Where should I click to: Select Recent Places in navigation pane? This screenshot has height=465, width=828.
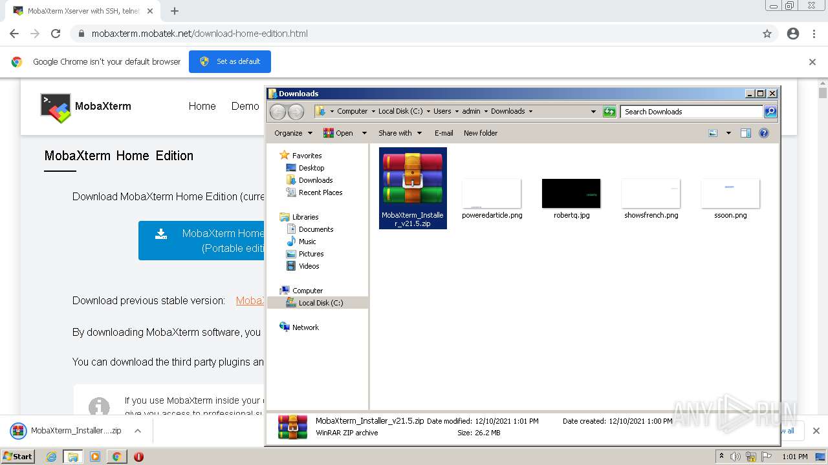(x=320, y=192)
